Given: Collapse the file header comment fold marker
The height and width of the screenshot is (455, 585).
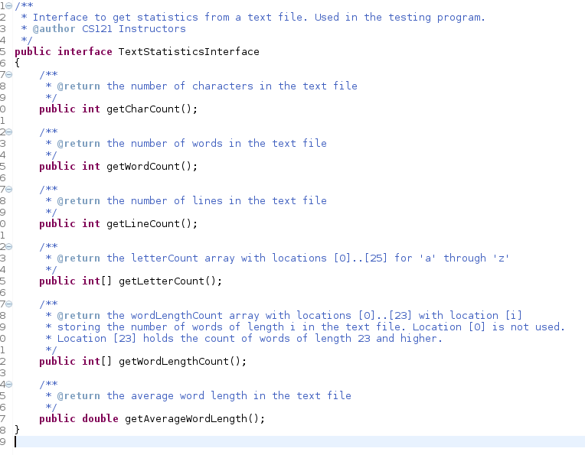Looking at the screenshot, I should (9, 5).
